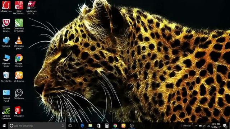Select the Google Chrome desktop icon
The width and height of the screenshot is (230, 129).
(x=19, y=61)
